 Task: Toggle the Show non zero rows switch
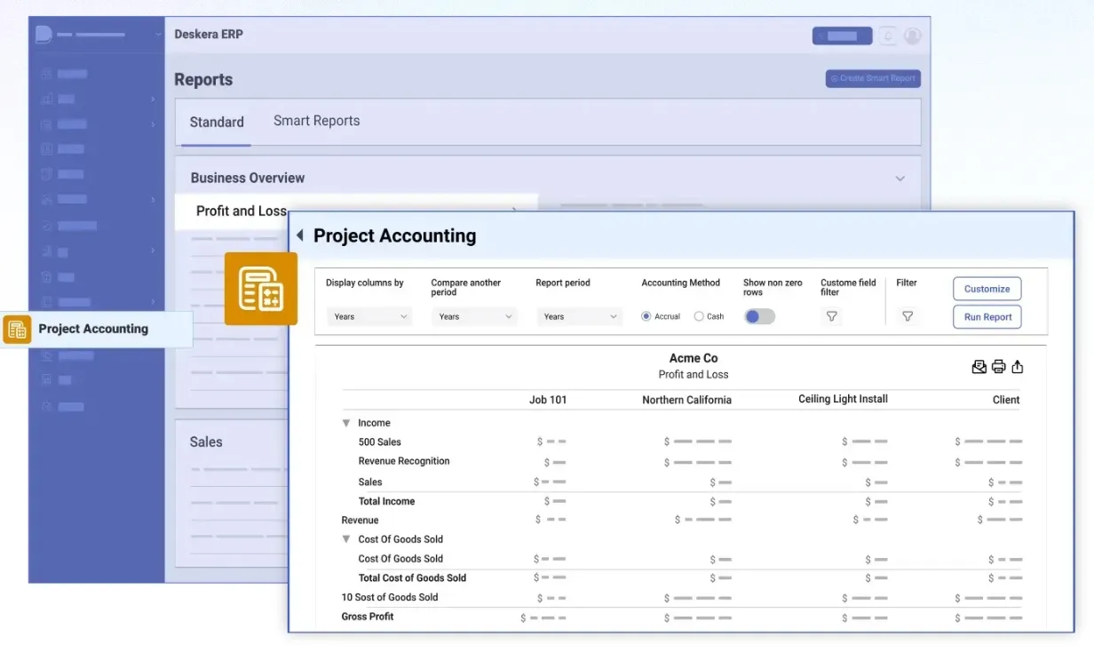click(x=759, y=316)
